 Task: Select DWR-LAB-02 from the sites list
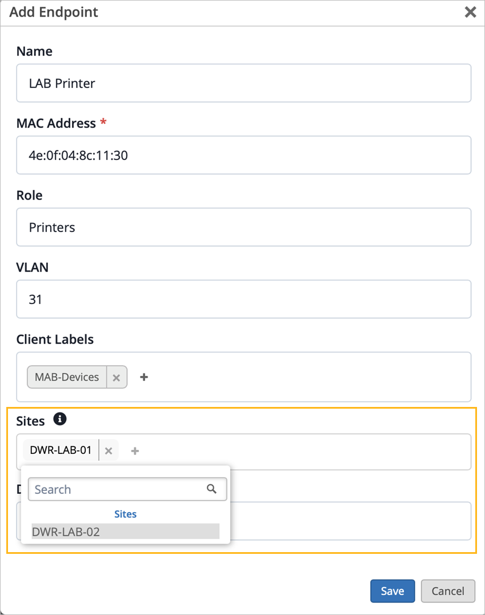point(126,532)
